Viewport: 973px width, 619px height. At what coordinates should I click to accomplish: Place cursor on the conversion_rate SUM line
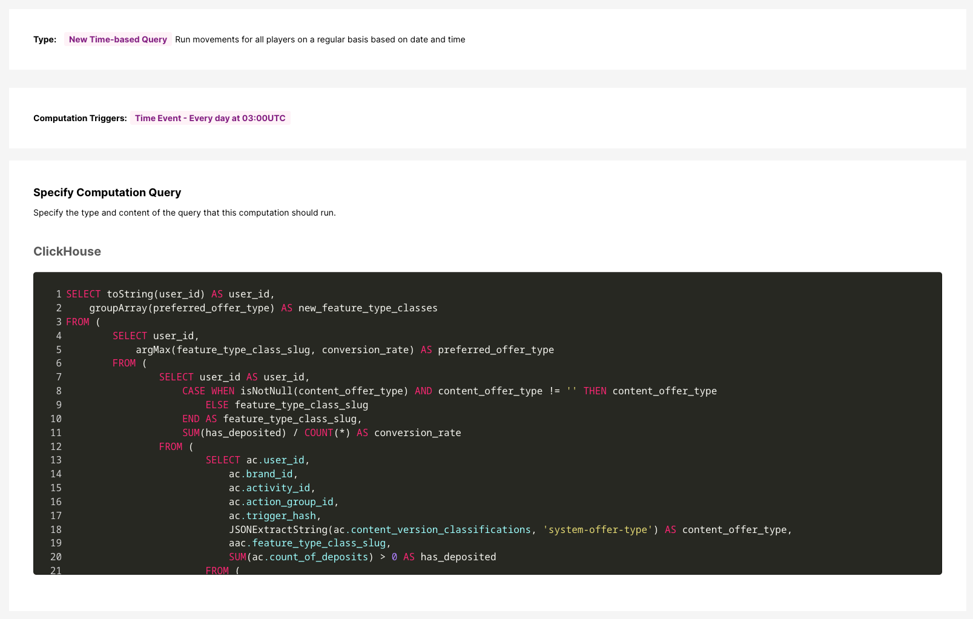(321, 433)
